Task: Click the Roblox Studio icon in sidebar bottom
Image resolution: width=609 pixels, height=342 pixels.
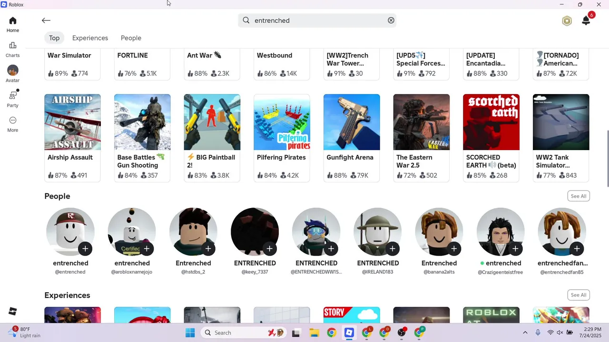Action: point(13,311)
